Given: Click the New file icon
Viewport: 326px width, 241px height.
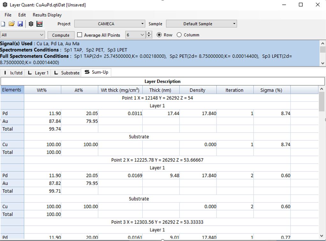Looking at the screenshot, I should [3, 24].
